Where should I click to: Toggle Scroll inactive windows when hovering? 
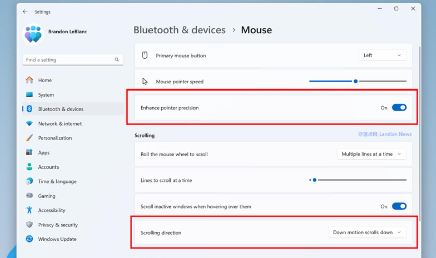(399, 206)
